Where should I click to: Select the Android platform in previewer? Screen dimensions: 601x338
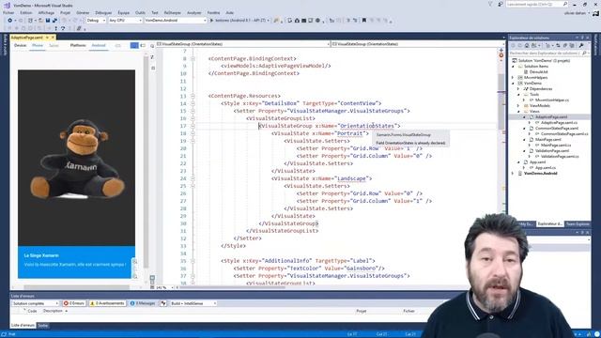click(x=99, y=46)
